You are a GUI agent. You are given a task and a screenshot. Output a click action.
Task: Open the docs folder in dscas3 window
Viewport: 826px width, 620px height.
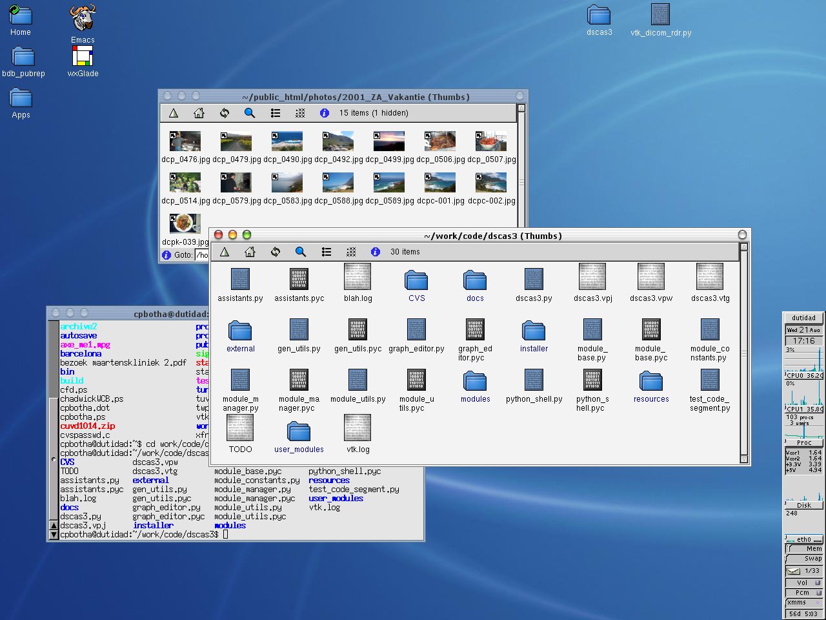tap(475, 280)
